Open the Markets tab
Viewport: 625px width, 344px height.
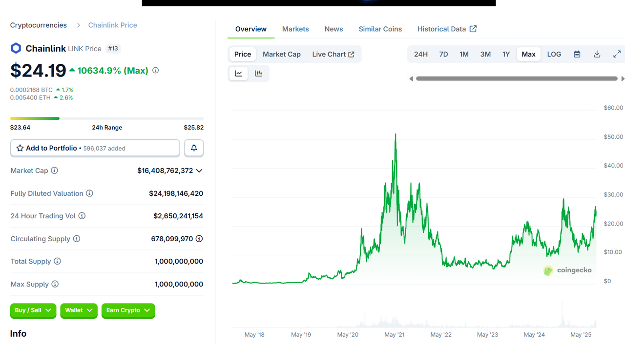click(x=295, y=29)
